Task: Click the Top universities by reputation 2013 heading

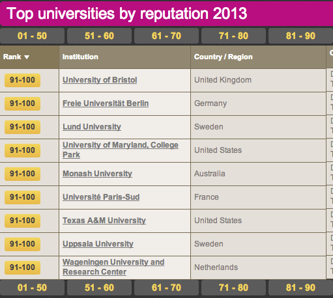Action: 127,14
